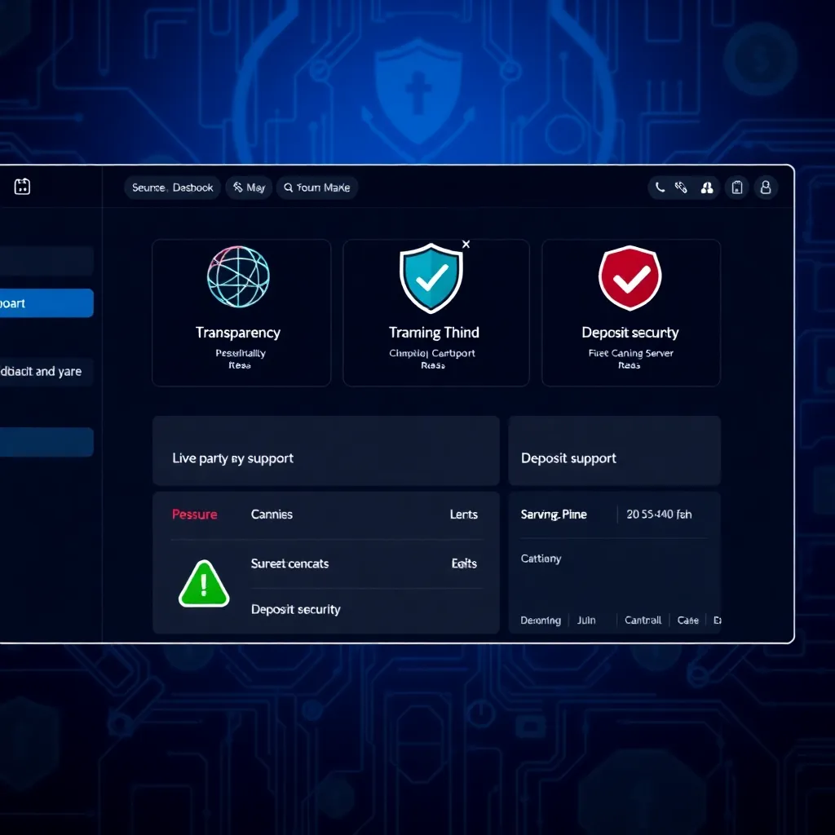The height and width of the screenshot is (835, 835).
Task: Open the 'and yare' sidebar item
Action: pos(46,372)
